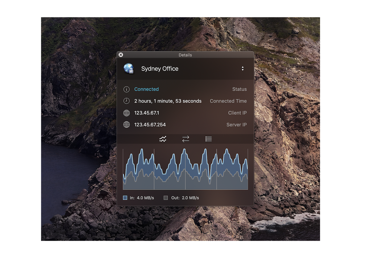
Task: Open the connection selector up/down arrows
Action: pyautogui.click(x=243, y=69)
